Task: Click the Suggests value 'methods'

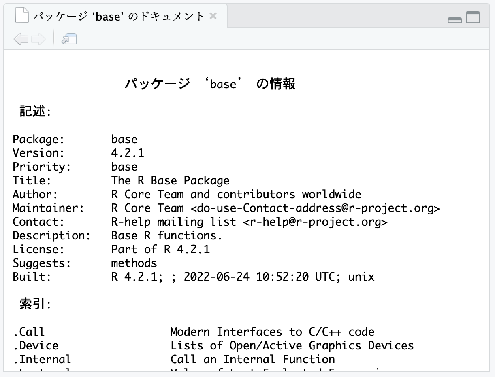Action: pyautogui.click(x=134, y=263)
